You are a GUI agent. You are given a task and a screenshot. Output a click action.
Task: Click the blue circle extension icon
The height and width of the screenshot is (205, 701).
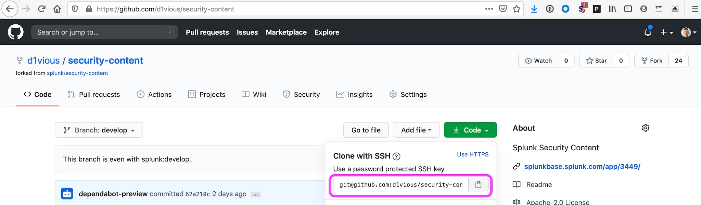tap(565, 9)
